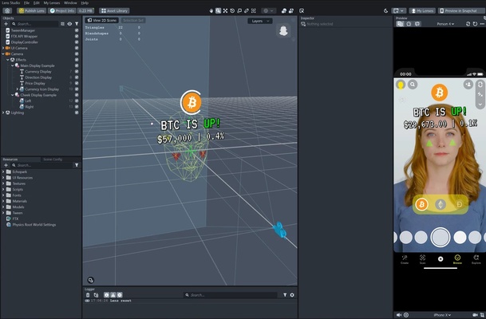Click the Logger filter funnel icon
Viewport: 486px width, 319px height.
click(x=285, y=295)
